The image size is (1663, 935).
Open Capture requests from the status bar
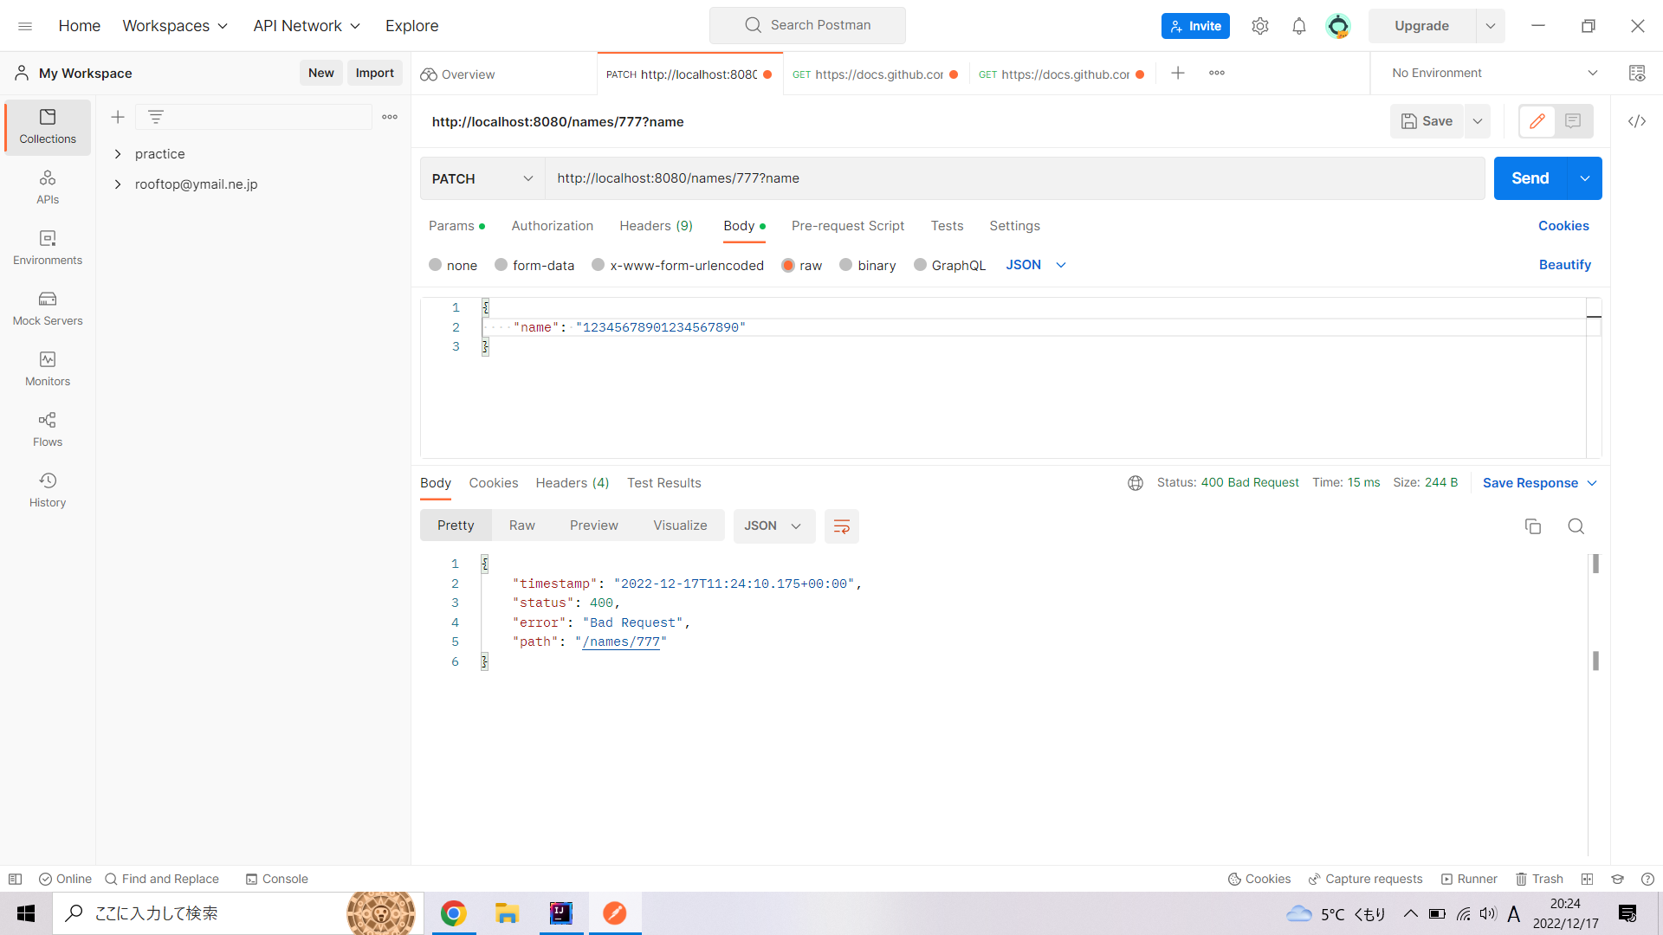1366,879
